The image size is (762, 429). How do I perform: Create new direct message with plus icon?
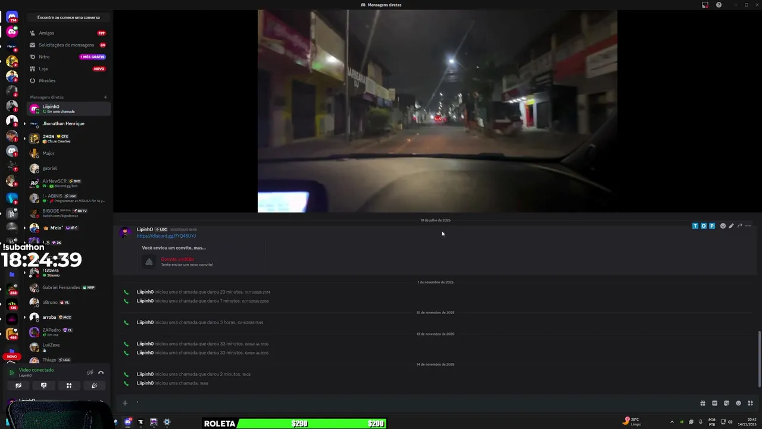click(x=105, y=97)
